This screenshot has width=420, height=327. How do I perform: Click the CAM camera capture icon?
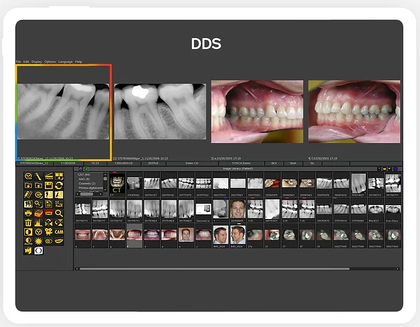(x=58, y=232)
